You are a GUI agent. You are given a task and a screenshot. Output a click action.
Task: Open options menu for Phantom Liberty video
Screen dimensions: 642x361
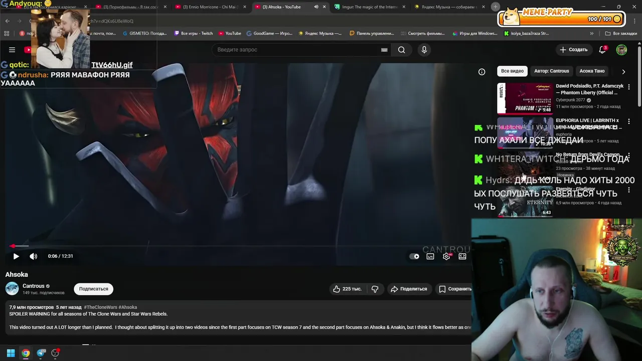pos(629,87)
